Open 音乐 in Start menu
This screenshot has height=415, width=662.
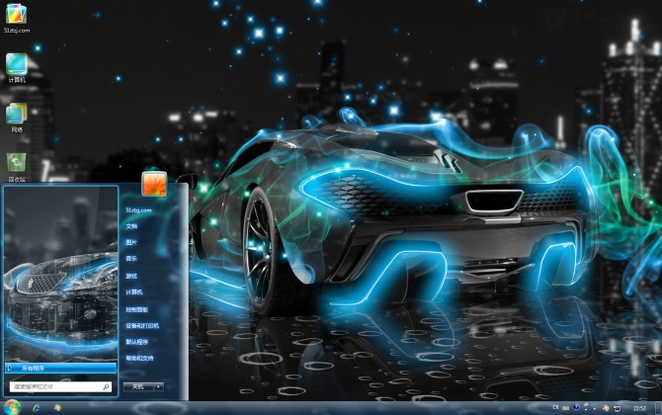131,258
